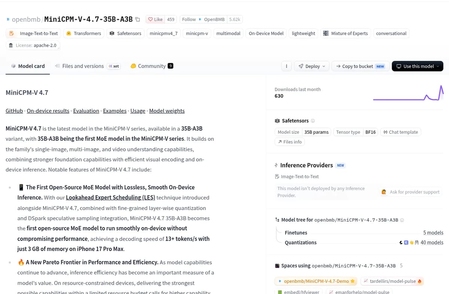Open the Chat template viewer
This screenshot has width=449, height=294.
pyautogui.click(x=401, y=132)
